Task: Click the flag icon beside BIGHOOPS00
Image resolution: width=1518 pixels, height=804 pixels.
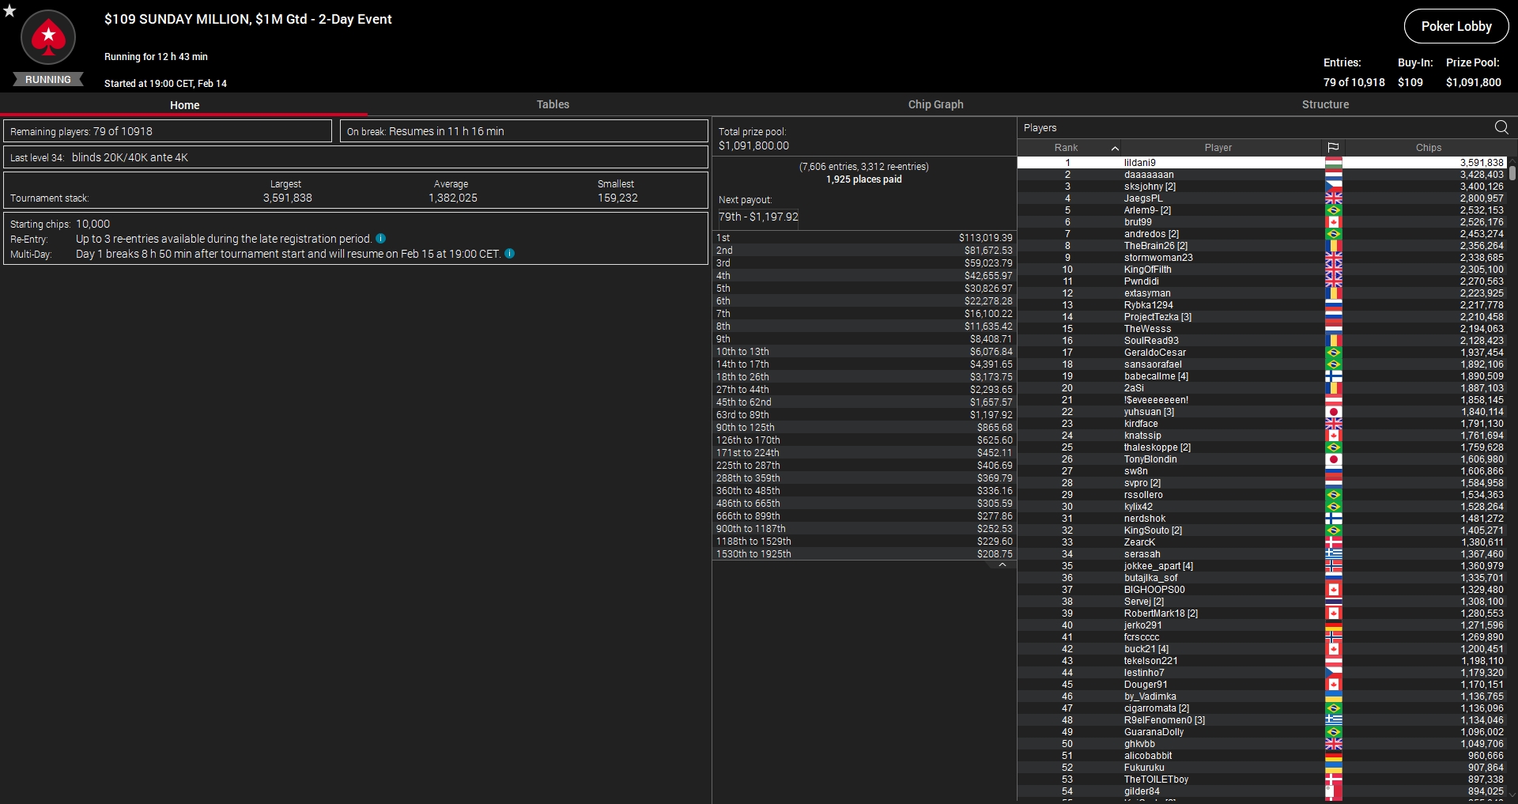Action: pyautogui.click(x=1334, y=590)
